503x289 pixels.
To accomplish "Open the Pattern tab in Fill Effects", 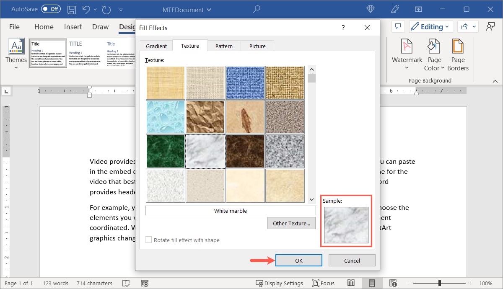I will tap(224, 46).
